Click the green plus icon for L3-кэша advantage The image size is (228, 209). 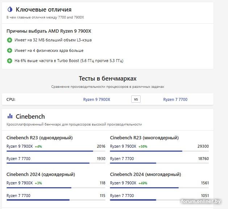coord(10,40)
